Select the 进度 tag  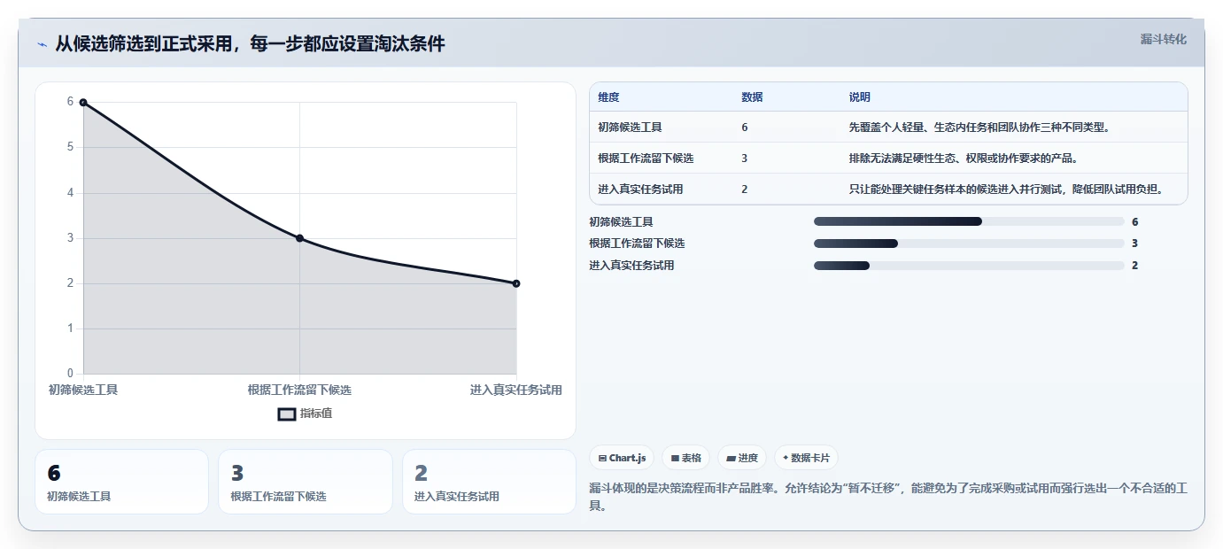pyautogui.click(x=742, y=458)
